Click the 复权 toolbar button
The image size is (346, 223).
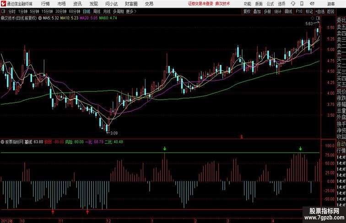coord(247,11)
